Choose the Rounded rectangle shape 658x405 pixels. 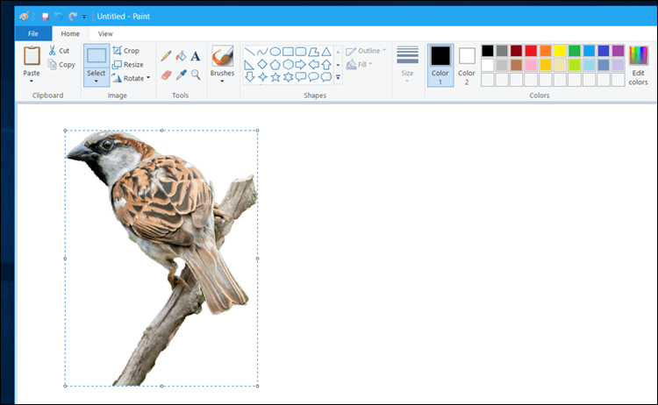[x=300, y=52]
